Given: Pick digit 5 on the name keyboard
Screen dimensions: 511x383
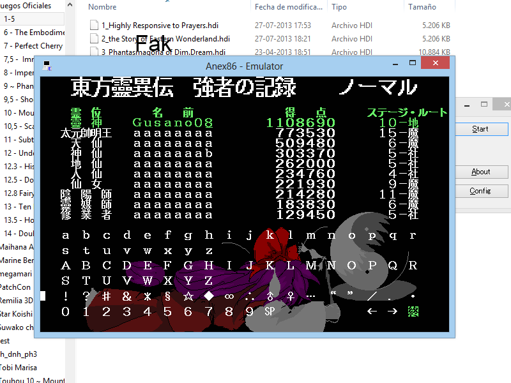Looking at the screenshot, I should (x=167, y=312).
